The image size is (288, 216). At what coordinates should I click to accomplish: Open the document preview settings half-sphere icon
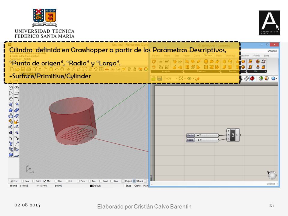tap(266, 78)
